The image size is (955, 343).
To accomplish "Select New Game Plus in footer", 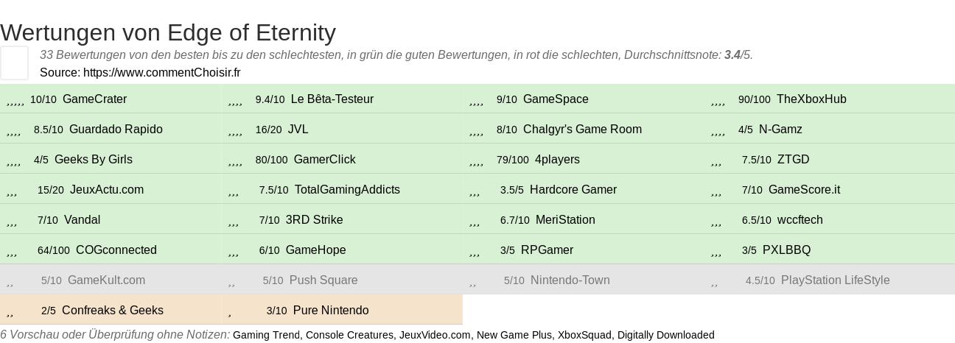I will pos(513,335).
